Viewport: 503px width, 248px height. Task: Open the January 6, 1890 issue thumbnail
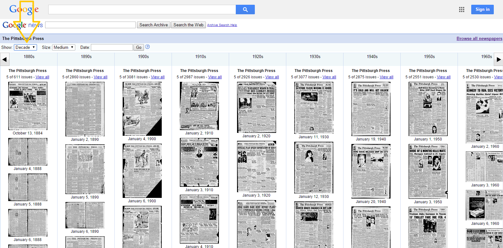[85, 215]
